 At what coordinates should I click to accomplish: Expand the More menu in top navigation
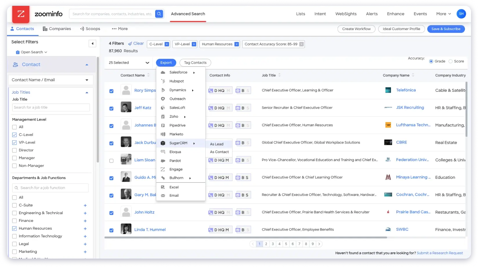click(443, 14)
